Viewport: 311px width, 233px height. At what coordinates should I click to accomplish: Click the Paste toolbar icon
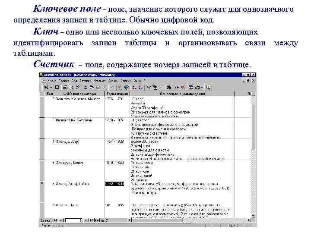click(98, 87)
